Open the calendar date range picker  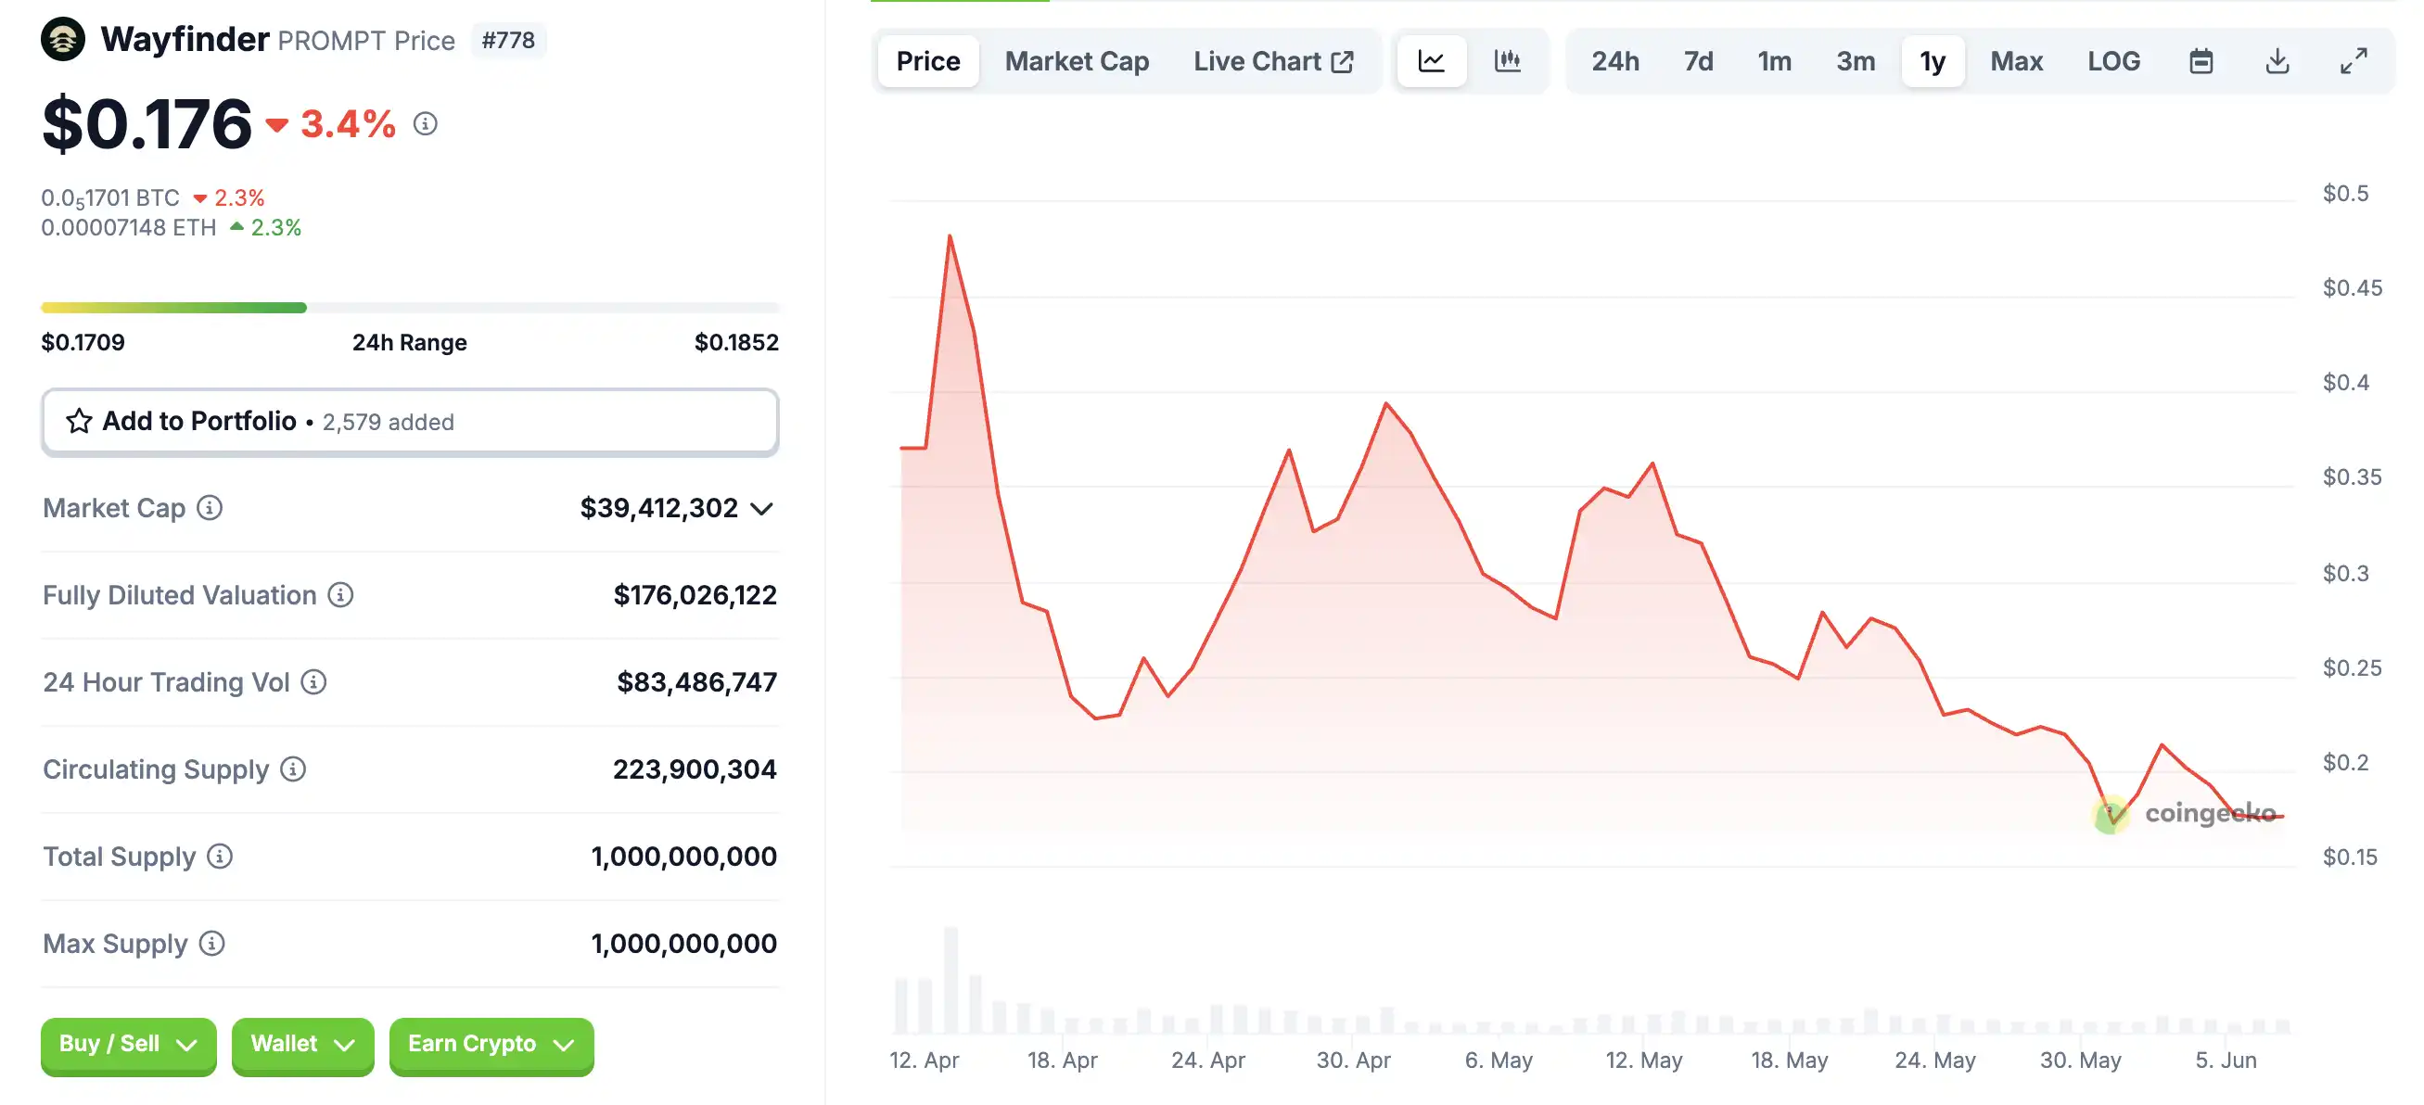tap(2200, 61)
